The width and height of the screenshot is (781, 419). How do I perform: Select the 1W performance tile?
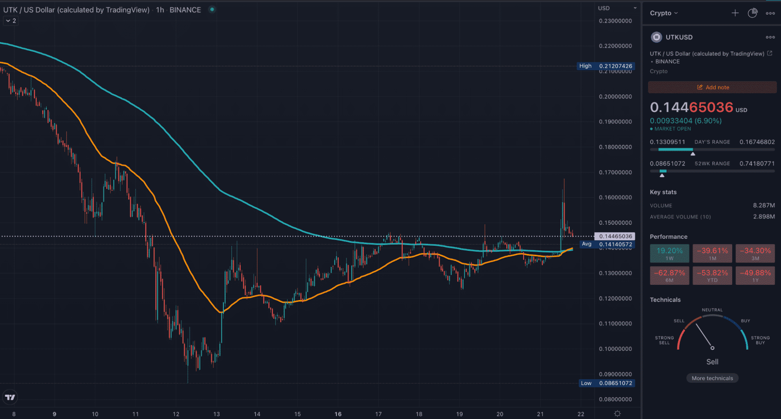point(669,253)
